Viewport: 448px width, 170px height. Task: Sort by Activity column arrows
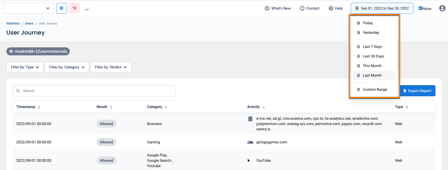click(x=264, y=107)
